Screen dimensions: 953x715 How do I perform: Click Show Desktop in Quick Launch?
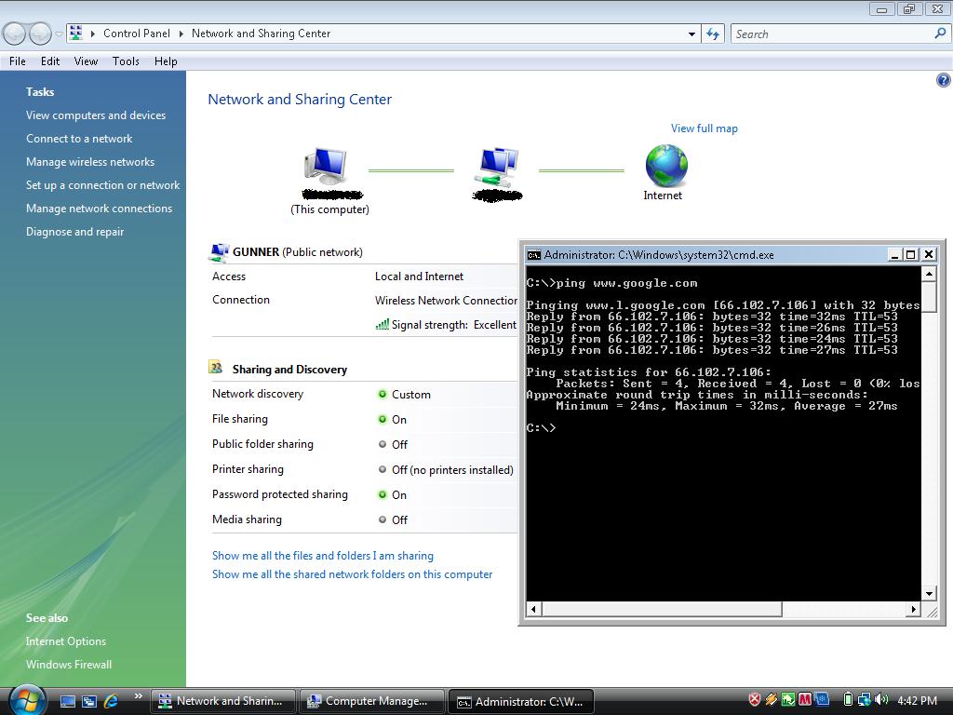point(68,701)
